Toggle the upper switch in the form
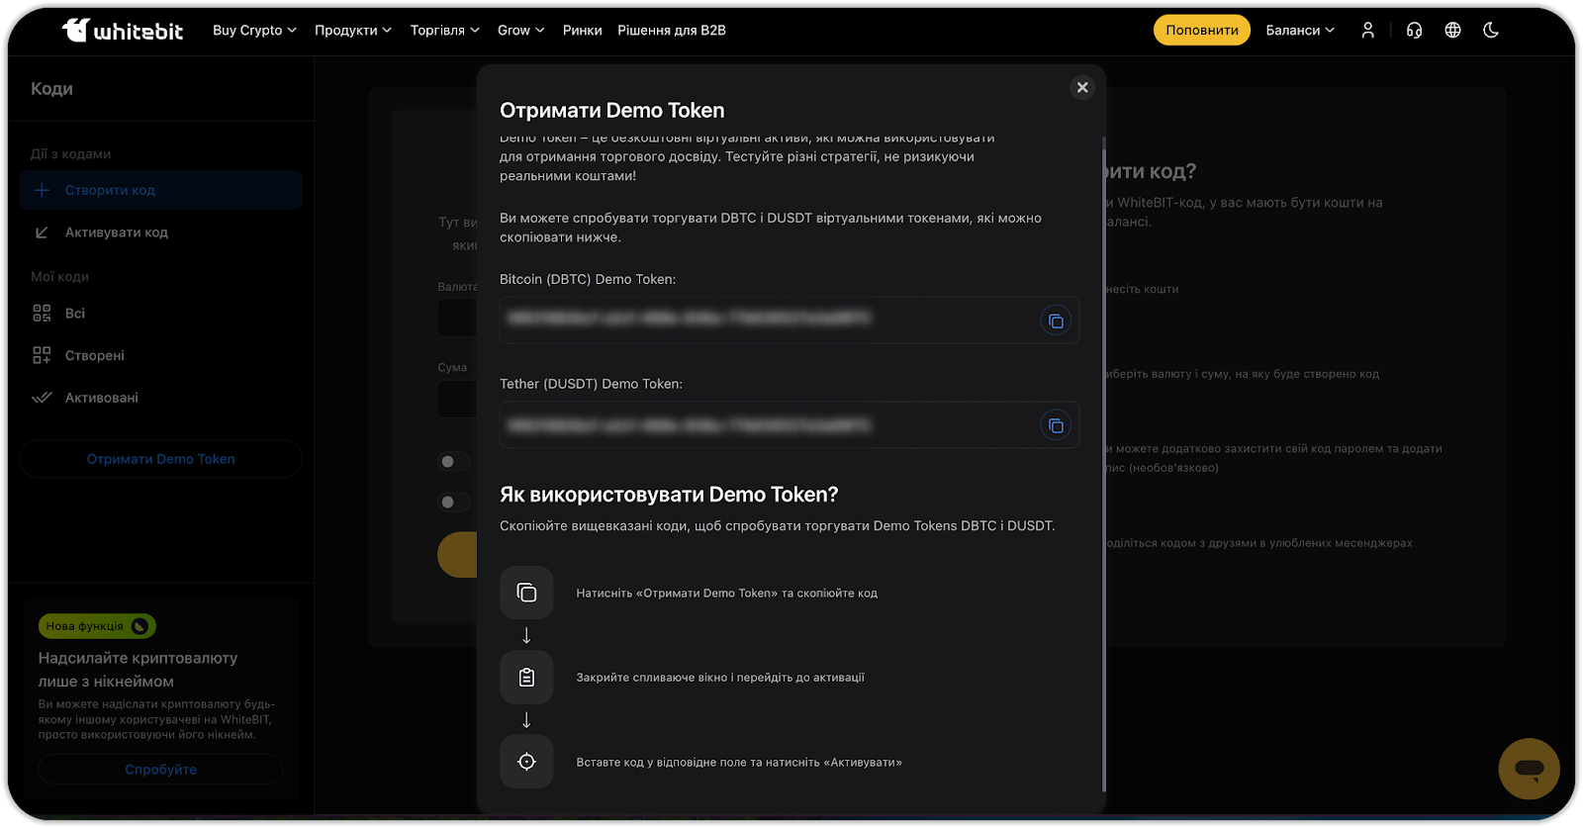Screen dimensions: 1583x828 tap(453, 462)
